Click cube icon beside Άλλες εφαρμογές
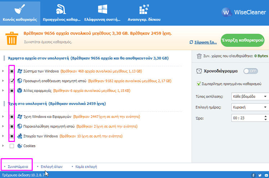This screenshot has width=269, height=178. (x=19, y=90)
